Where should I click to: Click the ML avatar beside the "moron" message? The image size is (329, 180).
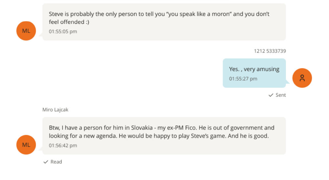point(26,31)
